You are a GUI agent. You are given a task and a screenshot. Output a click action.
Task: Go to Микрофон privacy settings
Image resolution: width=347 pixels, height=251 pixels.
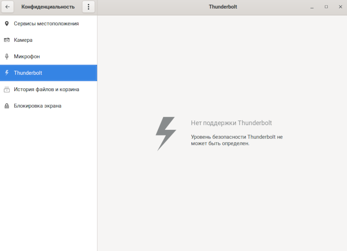pyautogui.click(x=27, y=56)
